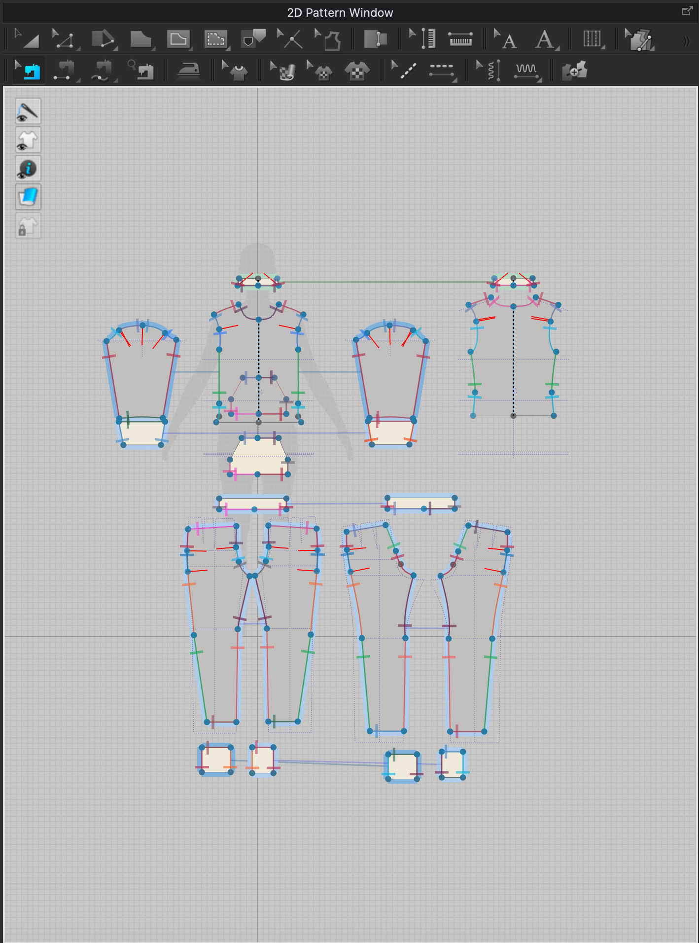Click the pattern pieces plus icon

coord(575,71)
